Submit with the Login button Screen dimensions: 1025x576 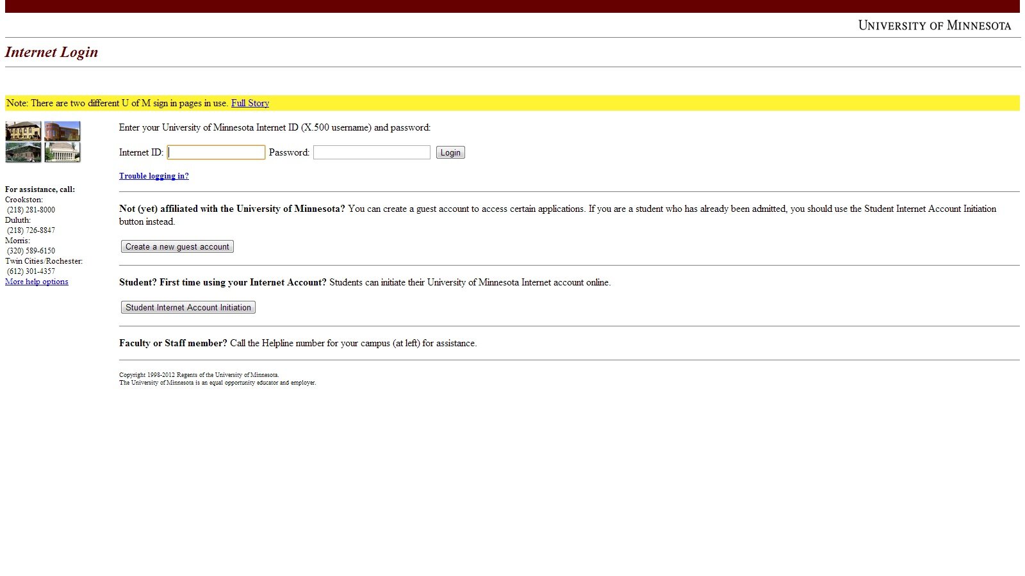point(450,152)
